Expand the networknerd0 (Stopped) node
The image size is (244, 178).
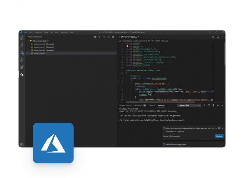coord(29,44)
